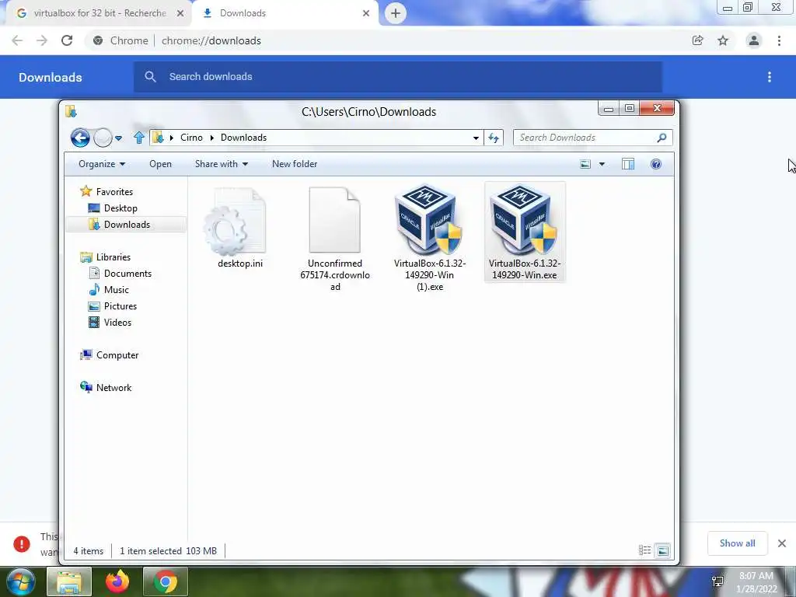Image resolution: width=796 pixels, height=597 pixels.
Task: Open Windows Explorer from taskbar
Action: click(x=69, y=581)
